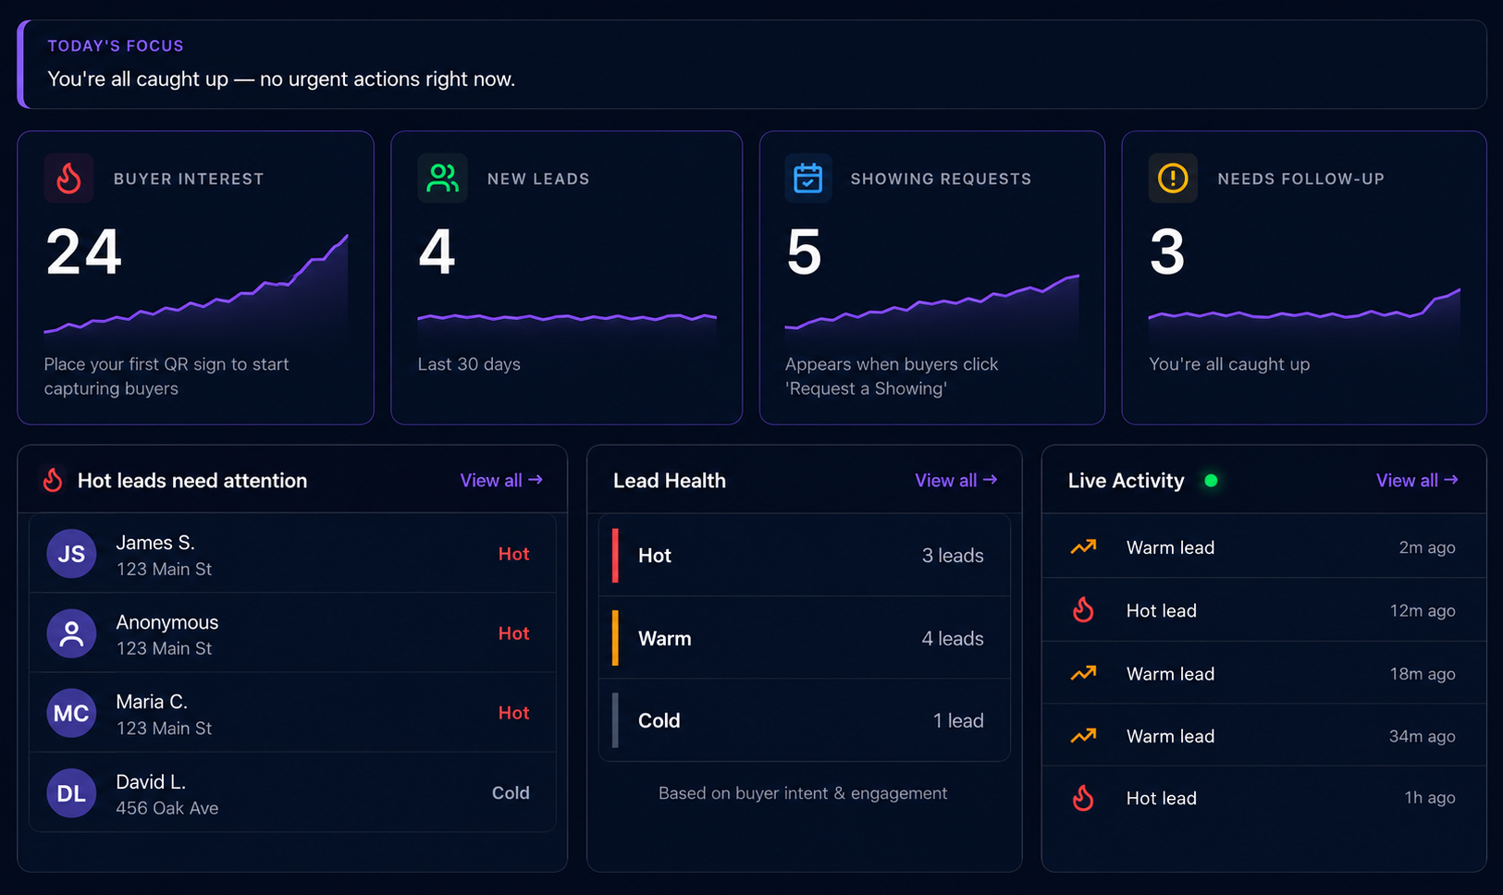Open the Warm row in Lead Health

(805, 638)
